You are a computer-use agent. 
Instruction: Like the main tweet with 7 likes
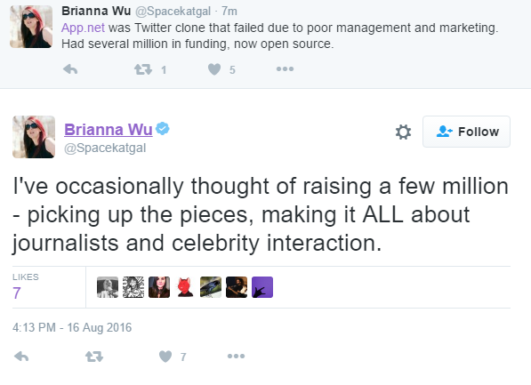click(x=165, y=357)
